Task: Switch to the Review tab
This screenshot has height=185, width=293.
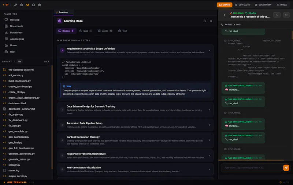Action: point(66,31)
